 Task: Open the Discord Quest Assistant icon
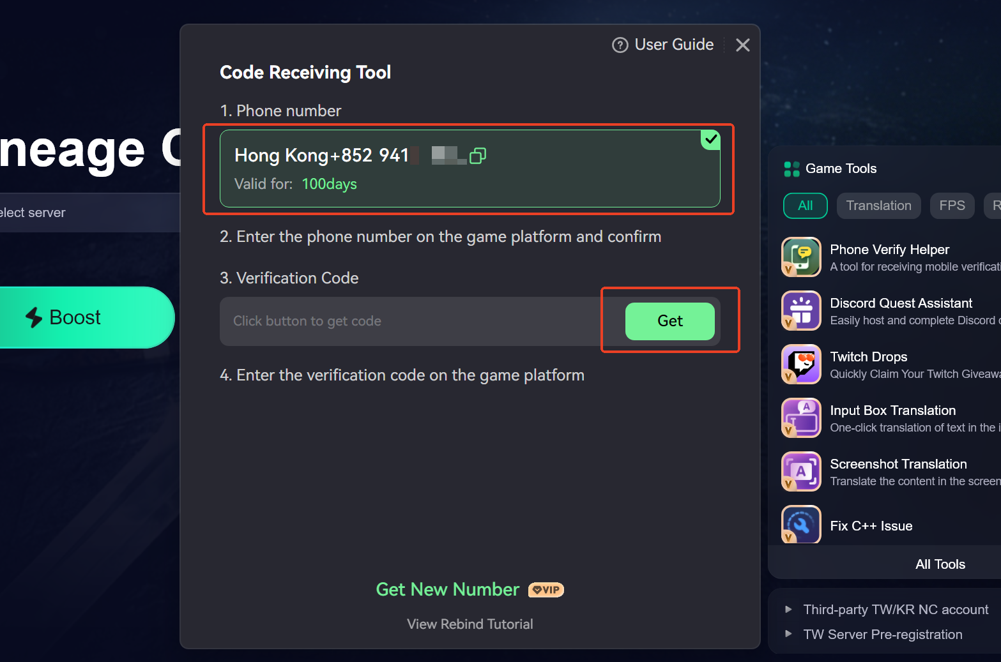801,310
